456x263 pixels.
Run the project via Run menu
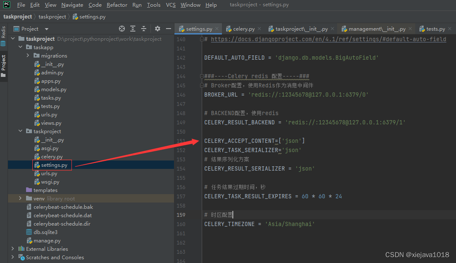137,5
